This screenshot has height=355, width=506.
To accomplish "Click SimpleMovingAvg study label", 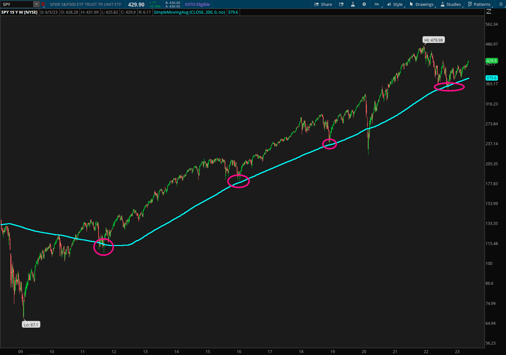I will point(189,12).
